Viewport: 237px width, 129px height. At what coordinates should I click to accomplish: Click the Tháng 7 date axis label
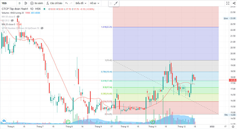(x=40, y=127)
